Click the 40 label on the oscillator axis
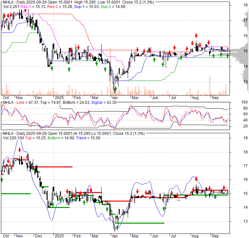Viewport: 249px width, 238px height. coord(245,120)
